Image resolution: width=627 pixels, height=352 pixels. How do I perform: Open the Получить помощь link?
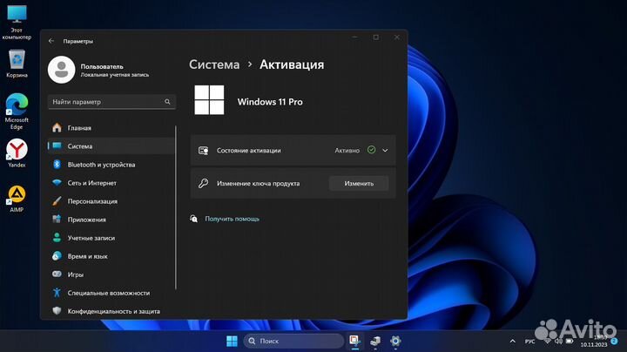coord(232,219)
